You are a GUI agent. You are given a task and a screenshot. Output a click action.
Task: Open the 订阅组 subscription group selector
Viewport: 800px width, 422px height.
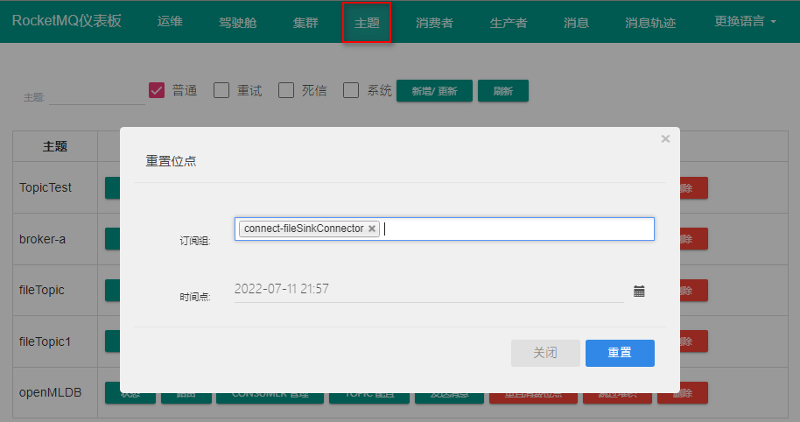[x=516, y=229]
